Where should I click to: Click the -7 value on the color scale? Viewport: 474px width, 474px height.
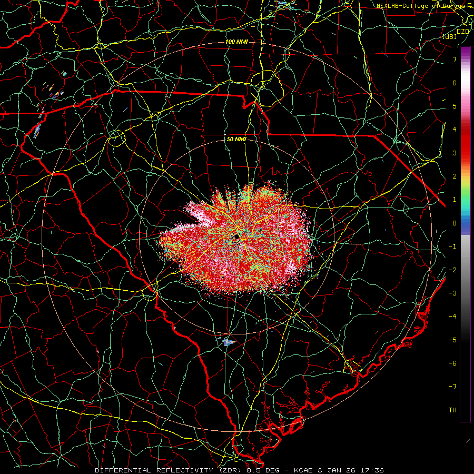(x=452, y=387)
